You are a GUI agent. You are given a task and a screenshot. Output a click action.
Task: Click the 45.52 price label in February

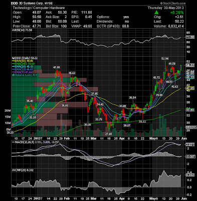click(72, 73)
